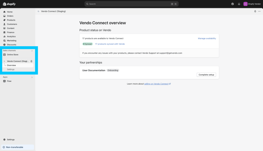Screen dimensions: 263x151
Task: Click the pin icon in page header
Action: 255,11
